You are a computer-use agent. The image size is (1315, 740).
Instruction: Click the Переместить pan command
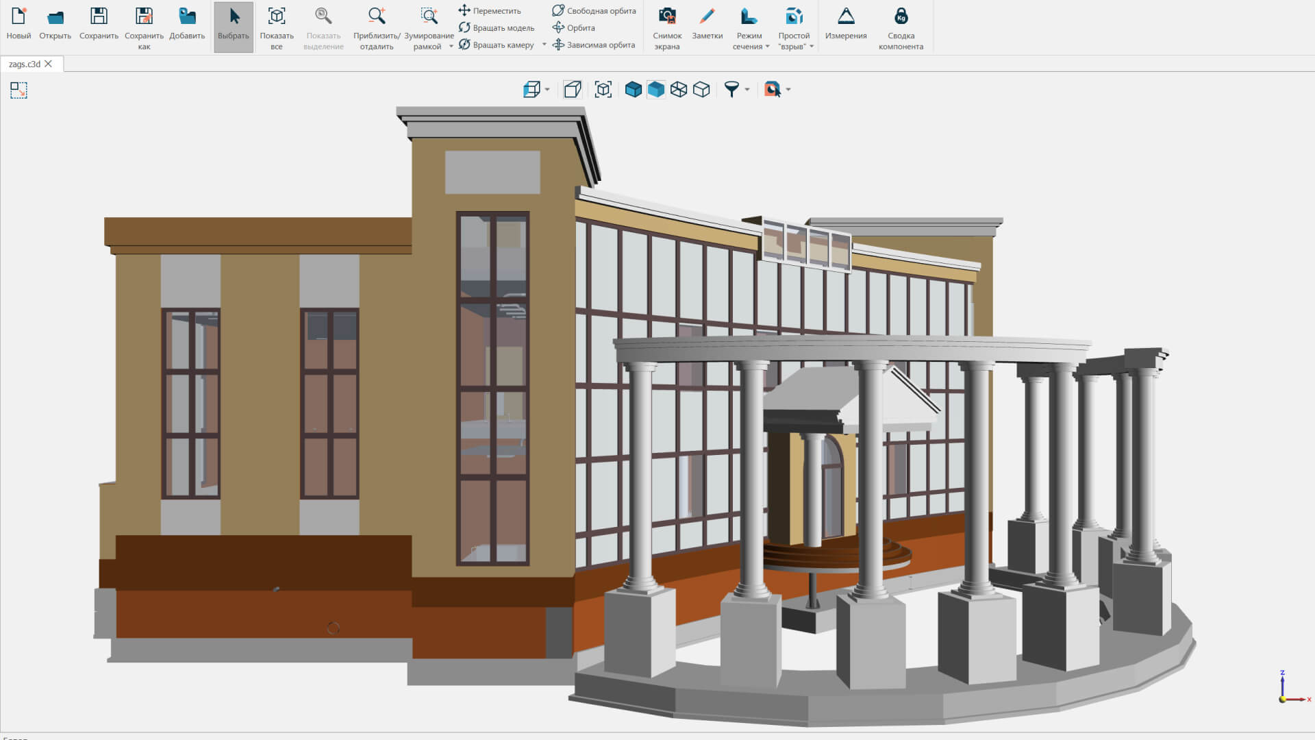[489, 10]
